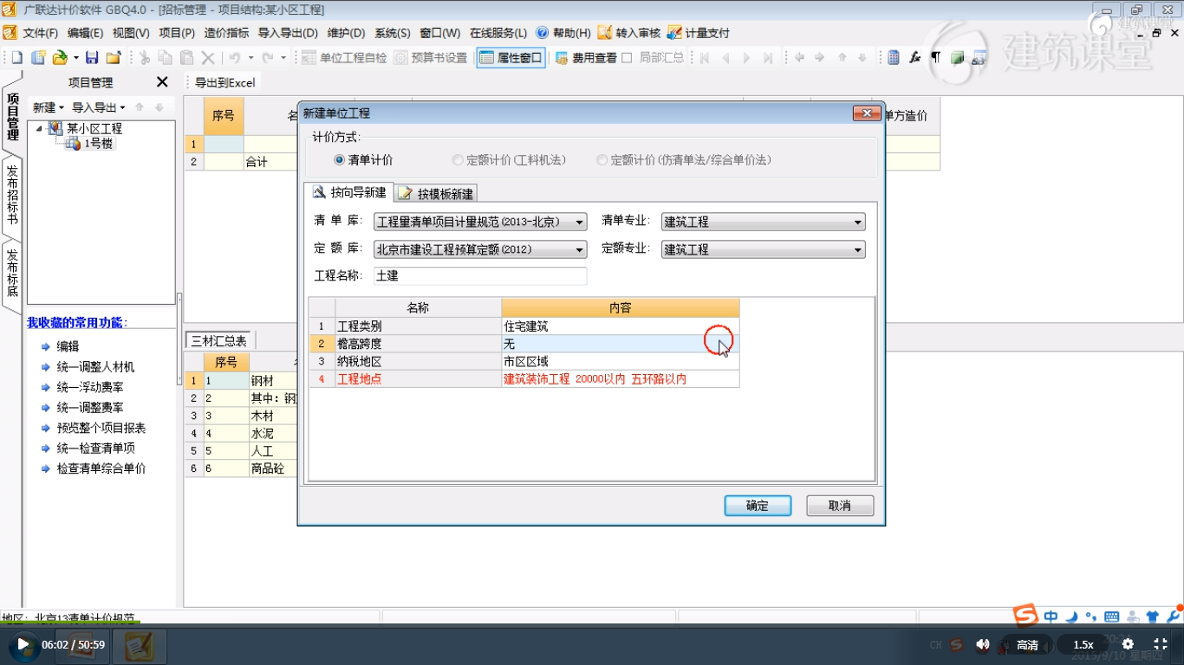Click the move-down arrow toolbar icon

[x=862, y=58]
